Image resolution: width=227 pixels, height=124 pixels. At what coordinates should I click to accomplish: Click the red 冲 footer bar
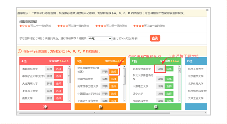coord(45,107)
